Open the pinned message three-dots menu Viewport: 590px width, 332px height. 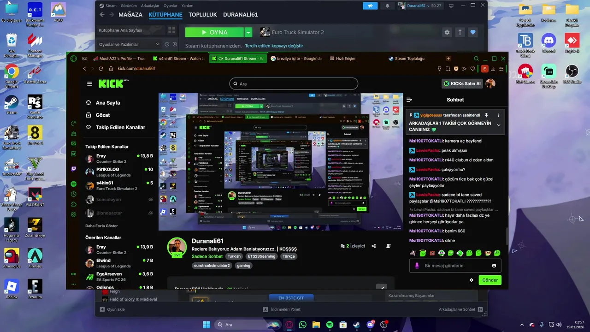pyautogui.click(x=499, y=115)
